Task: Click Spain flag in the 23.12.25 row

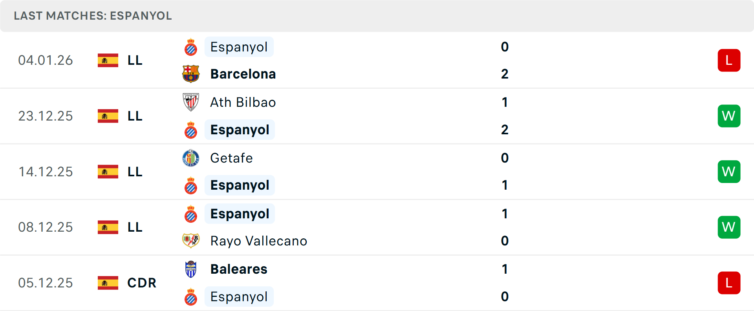Action: (108, 116)
